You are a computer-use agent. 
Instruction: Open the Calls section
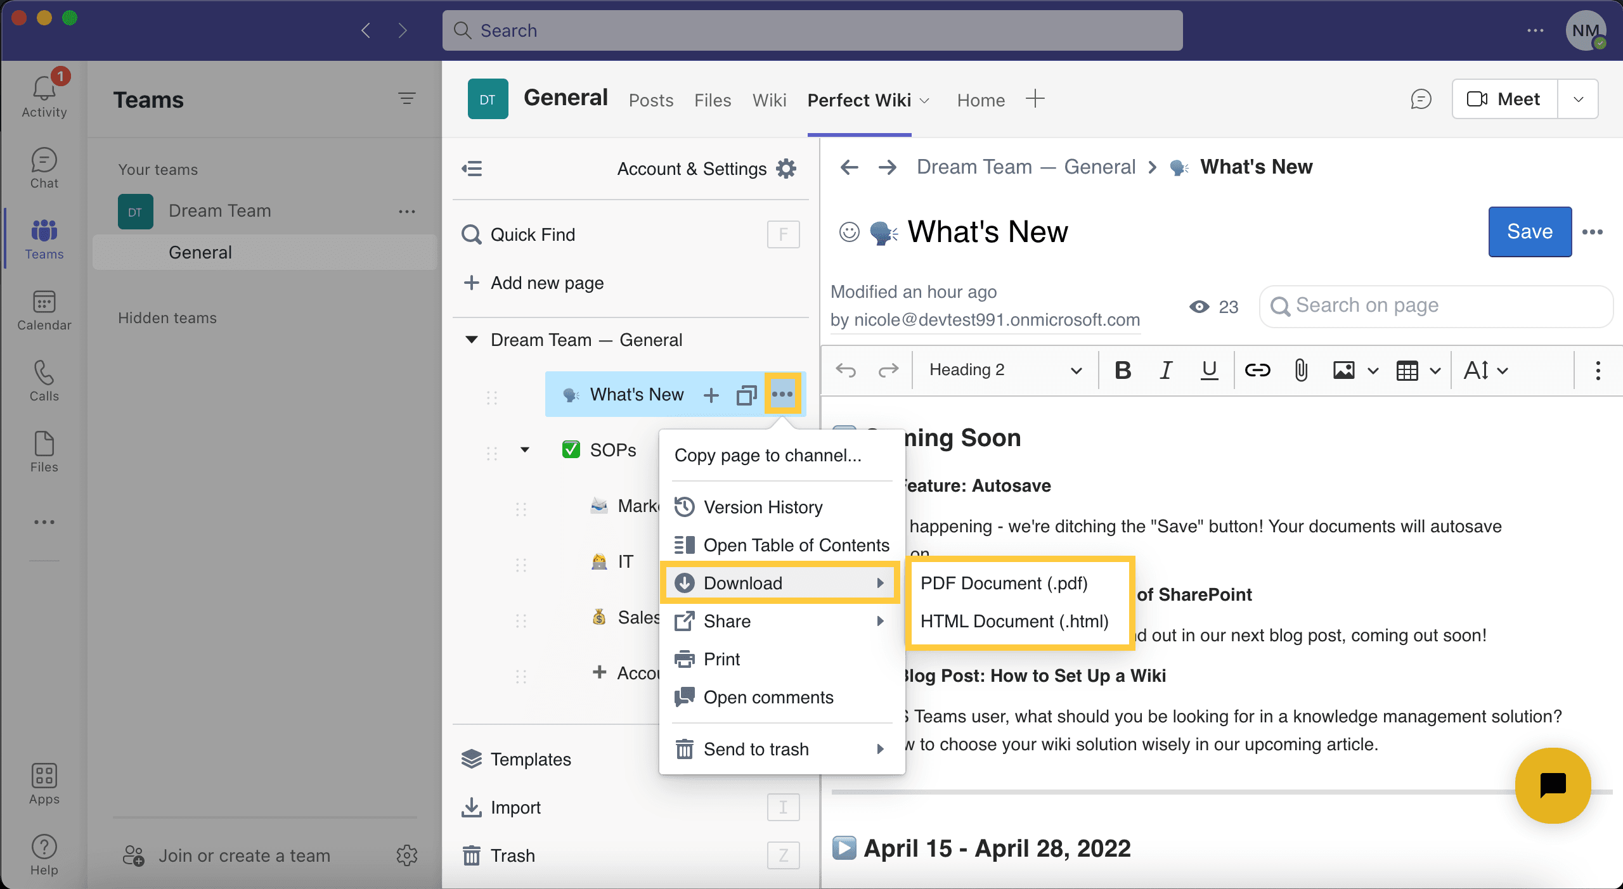click(44, 381)
